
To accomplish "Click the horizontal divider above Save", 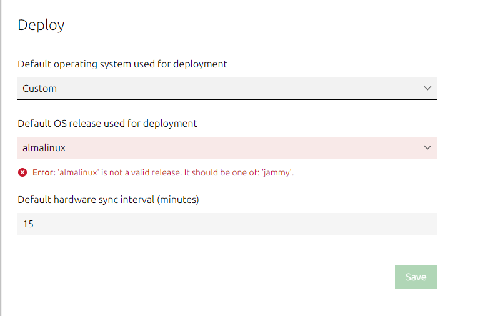I will tap(227, 255).
